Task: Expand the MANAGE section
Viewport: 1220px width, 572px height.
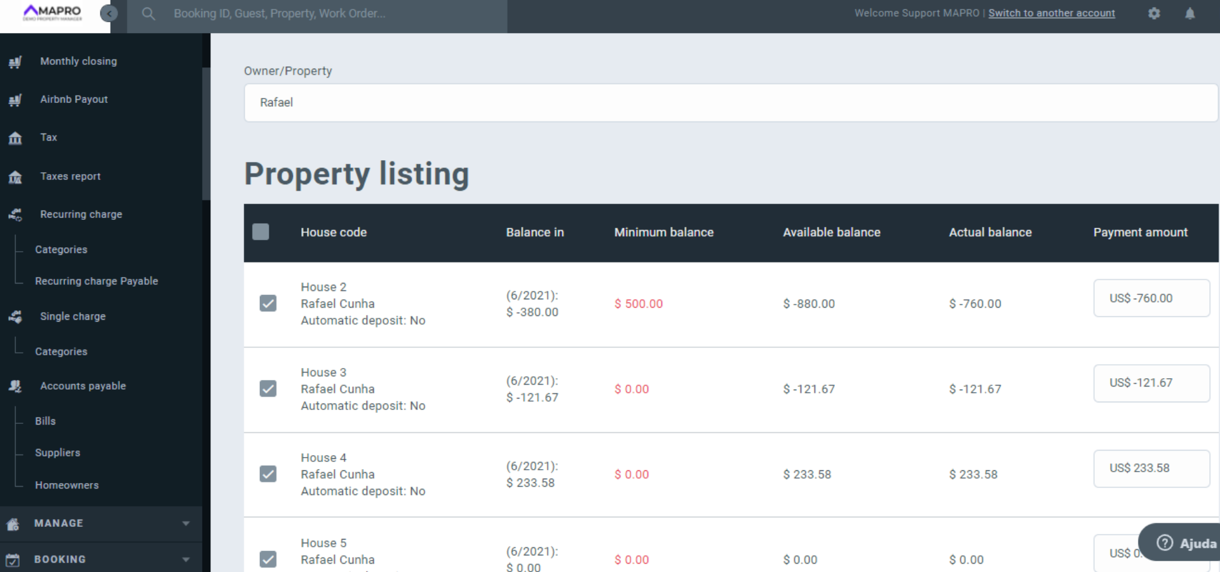Action: click(x=186, y=523)
